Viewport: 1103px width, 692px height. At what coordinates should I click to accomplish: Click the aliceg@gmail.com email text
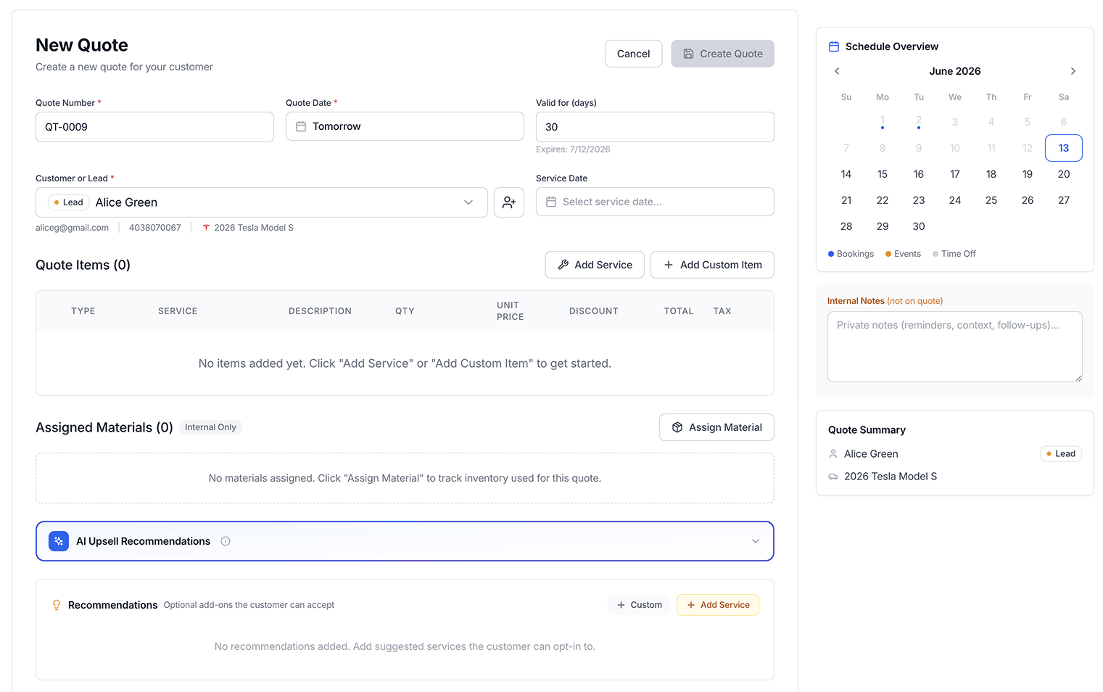(72, 228)
